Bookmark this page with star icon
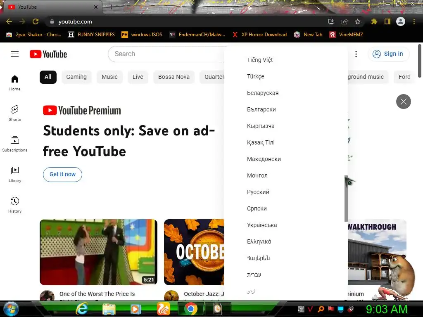 [357, 21]
